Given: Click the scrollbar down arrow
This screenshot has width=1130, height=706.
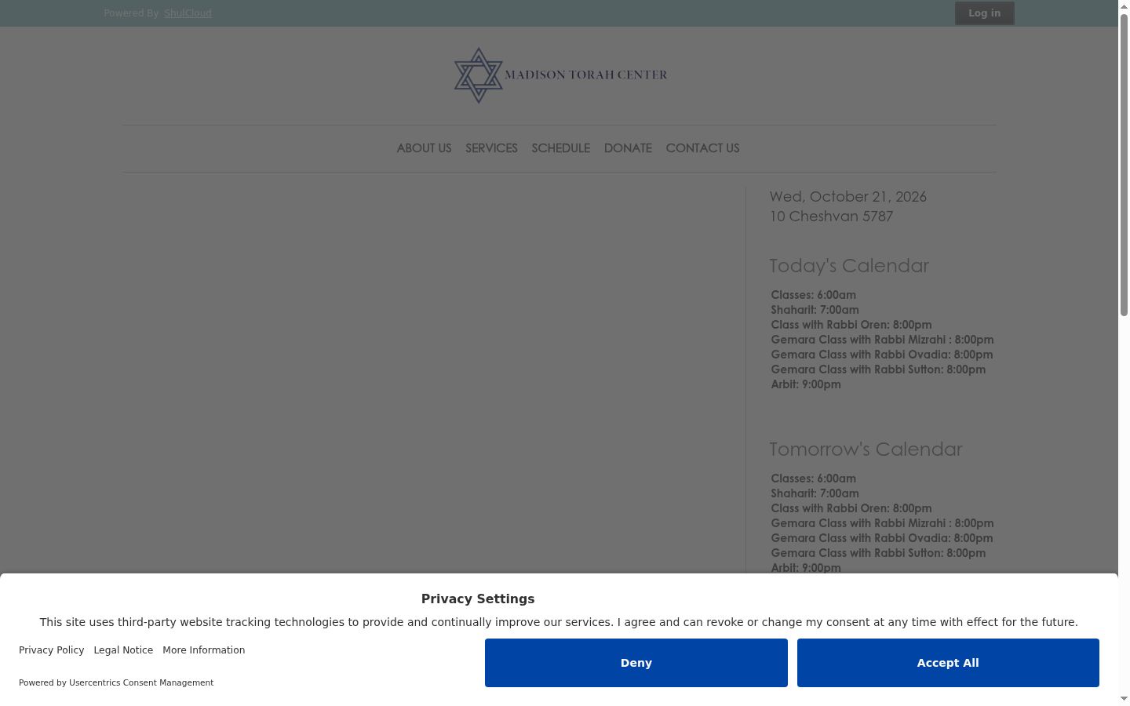Looking at the screenshot, I should (x=1124, y=699).
